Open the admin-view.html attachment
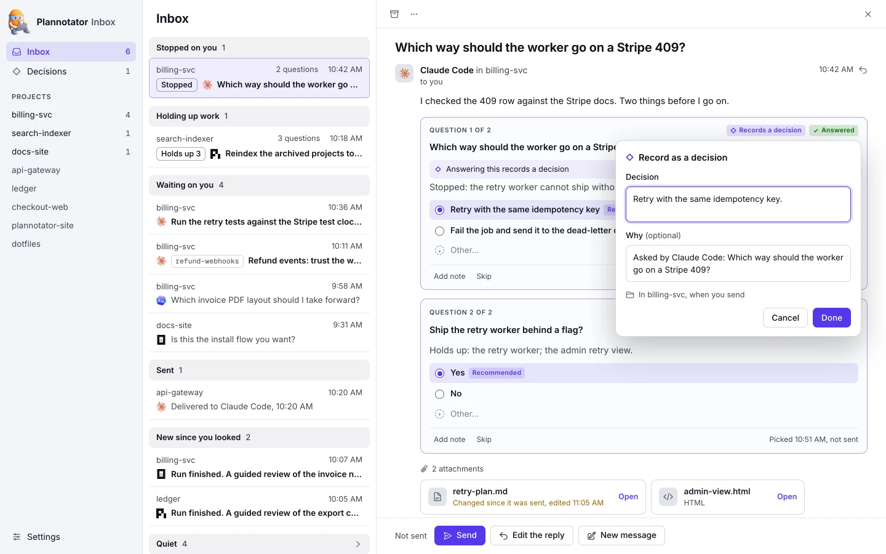The width and height of the screenshot is (886, 554). (787, 497)
